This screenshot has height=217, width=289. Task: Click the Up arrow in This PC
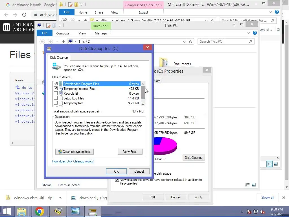64,42
